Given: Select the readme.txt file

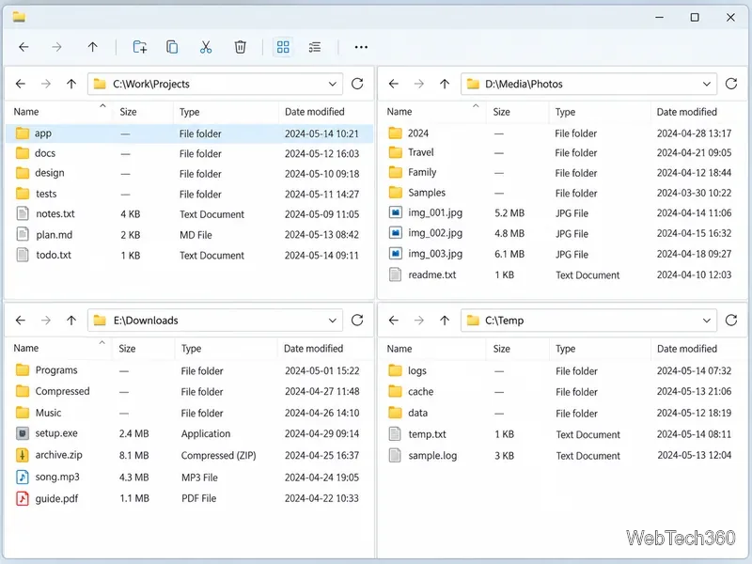Looking at the screenshot, I should (x=562, y=274).
